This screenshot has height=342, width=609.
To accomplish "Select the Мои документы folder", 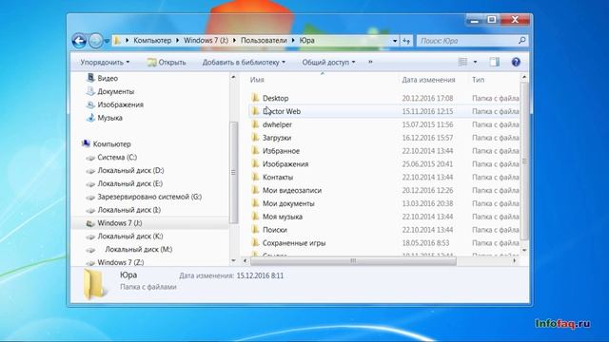I will tap(288, 203).
